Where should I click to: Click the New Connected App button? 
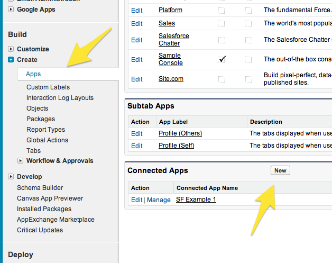280,170
